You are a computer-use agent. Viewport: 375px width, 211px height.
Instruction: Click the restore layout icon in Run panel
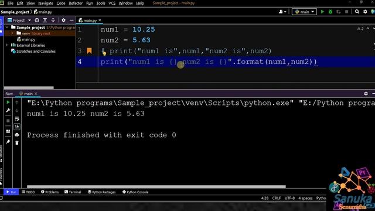8,131
